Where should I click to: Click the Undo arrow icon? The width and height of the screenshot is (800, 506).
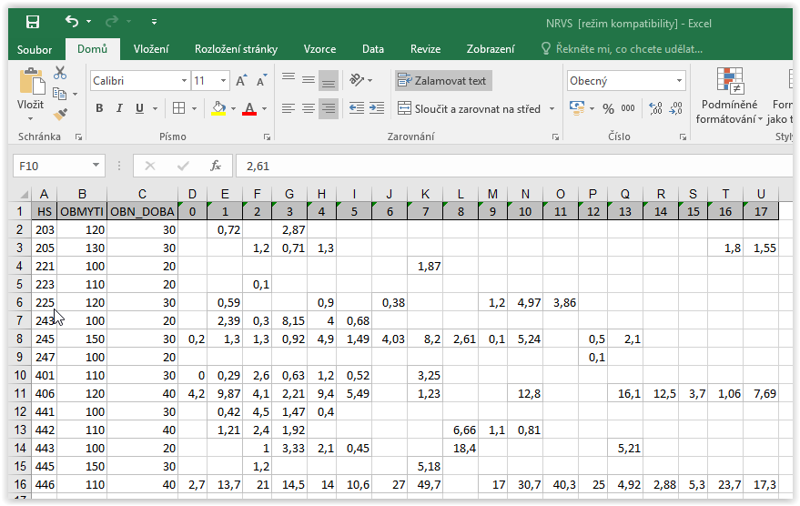point(72,22)
